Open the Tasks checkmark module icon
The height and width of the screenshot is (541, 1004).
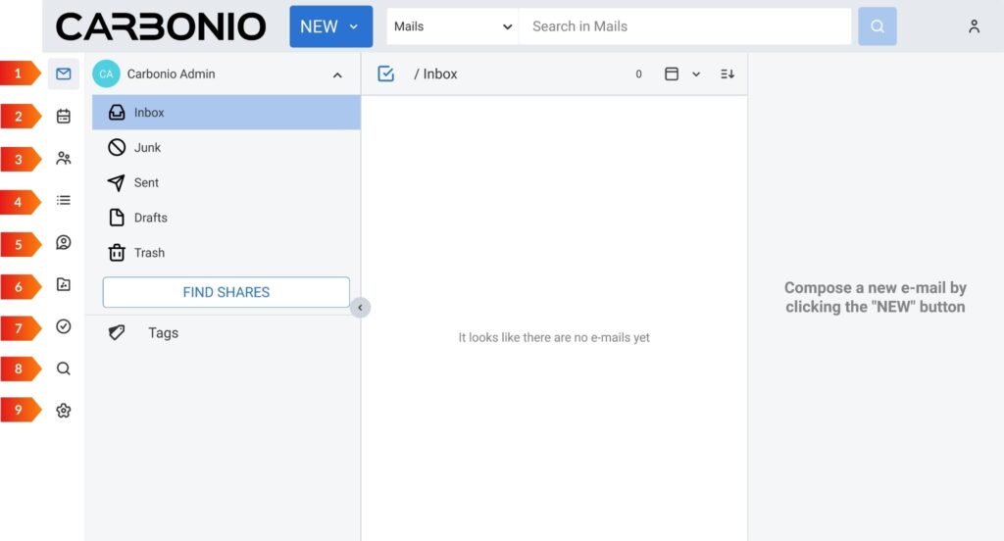point(64,326)
